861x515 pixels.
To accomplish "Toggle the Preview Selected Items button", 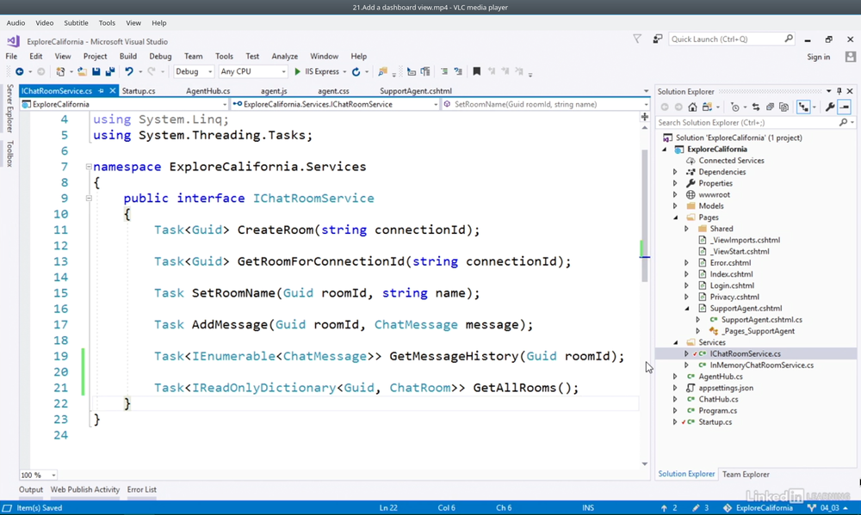I will tap(845, 107).
